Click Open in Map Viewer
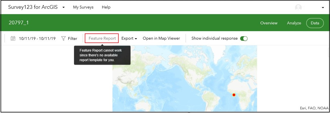Viewport: 330px width, 113px height. [161, 38]
